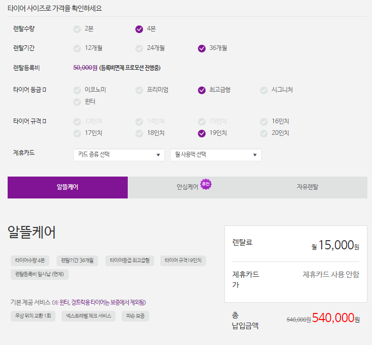Click red total amount 540,000원

click(336, 318)
